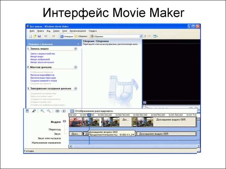226x169 pixels.
Task: Click the first video clip thumbnail on the timeline
Action: [x=76, y=122]
